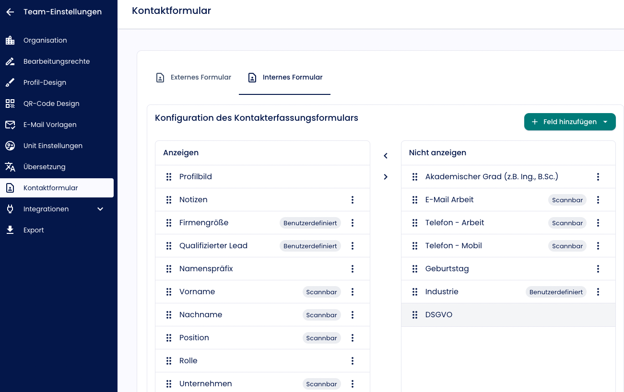Open Unit Einstellungen section
Screen dimensions: 624x392
point(57,146)
